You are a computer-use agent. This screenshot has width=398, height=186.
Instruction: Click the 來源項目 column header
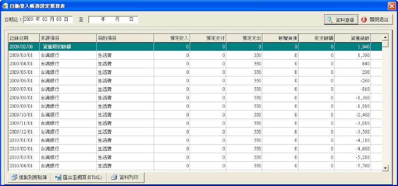pyautogui.click(x=68, y=38)
